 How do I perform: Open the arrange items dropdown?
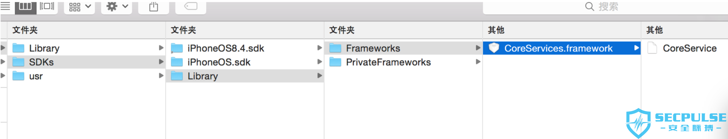[80, 7]
